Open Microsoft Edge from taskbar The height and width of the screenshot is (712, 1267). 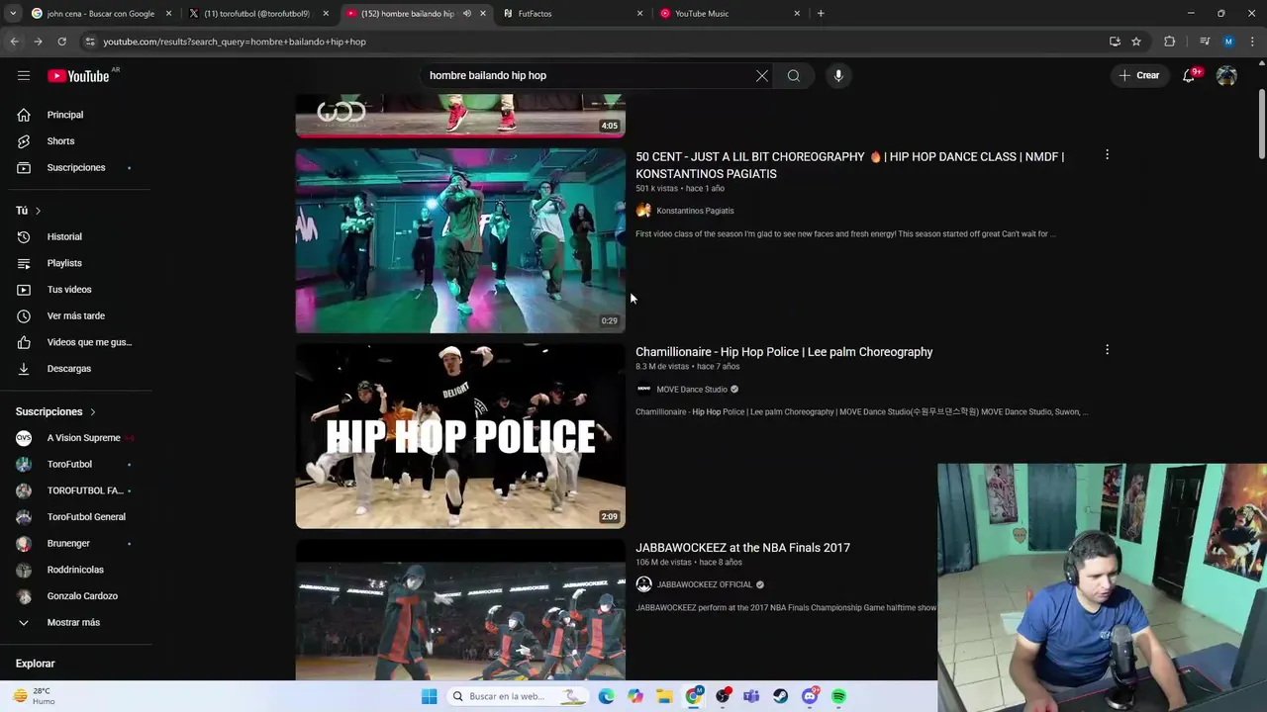pyautogui.click(x=606, y=696)
